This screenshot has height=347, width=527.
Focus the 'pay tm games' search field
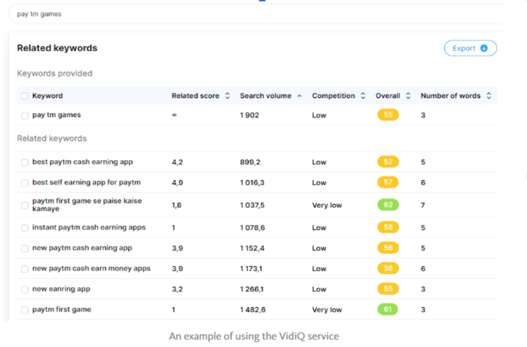click(x=255, y=14)
